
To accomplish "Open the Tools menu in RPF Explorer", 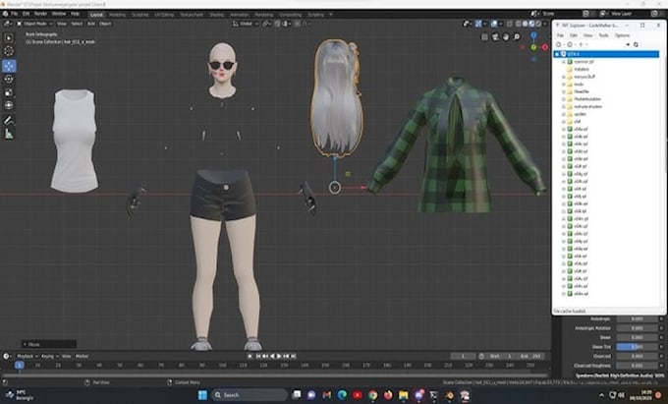I will click(x=603, y=34).
